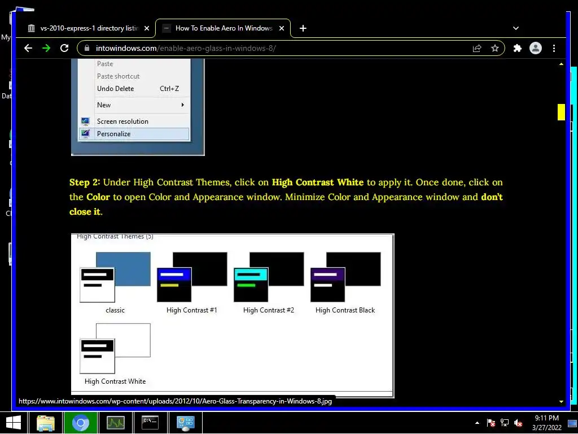
Task: Close the vs-2010-express-1 directory listing tab
Action: coord(147,28)
